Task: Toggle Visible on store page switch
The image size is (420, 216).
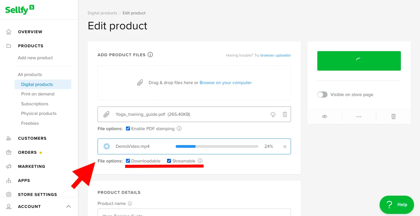Action: 322,95
